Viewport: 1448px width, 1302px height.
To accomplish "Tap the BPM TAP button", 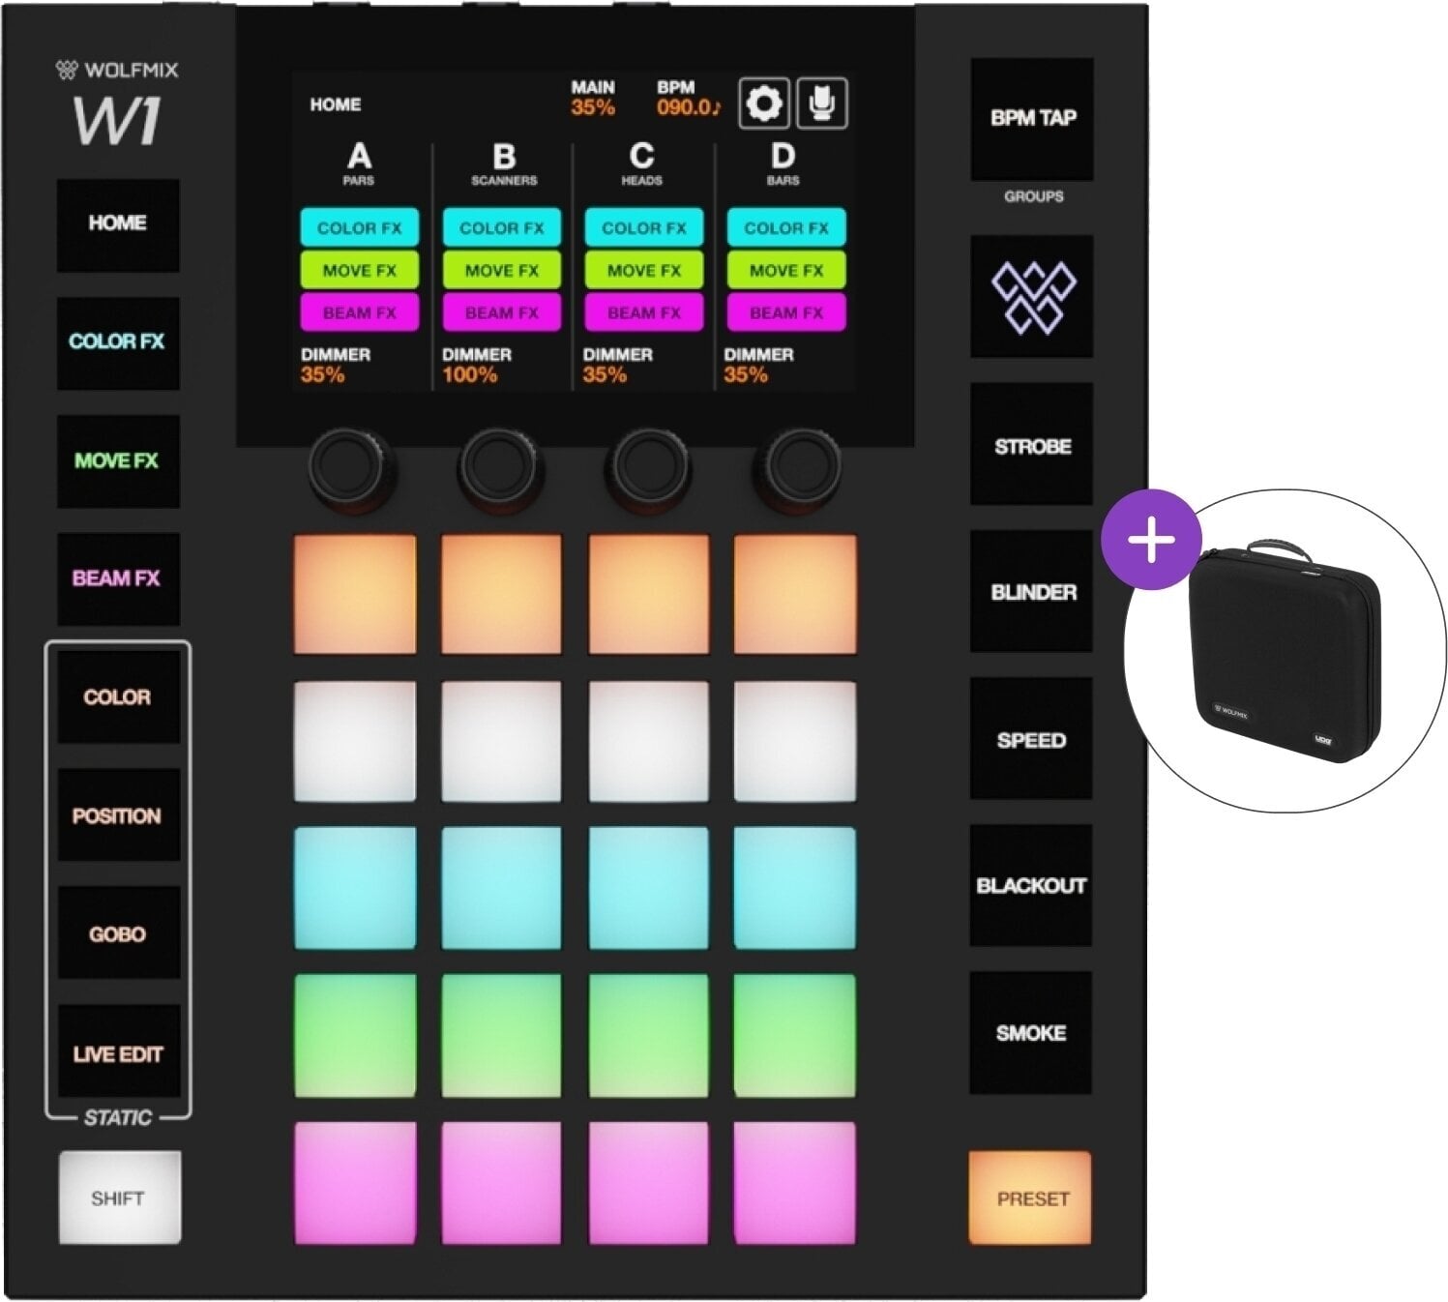I will click(1032, 118).
